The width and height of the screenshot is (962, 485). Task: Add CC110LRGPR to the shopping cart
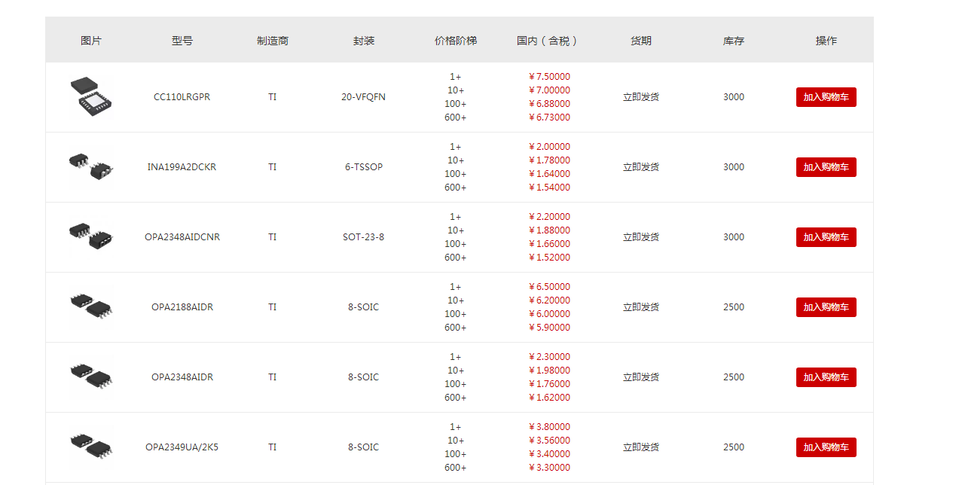point(826,97)
